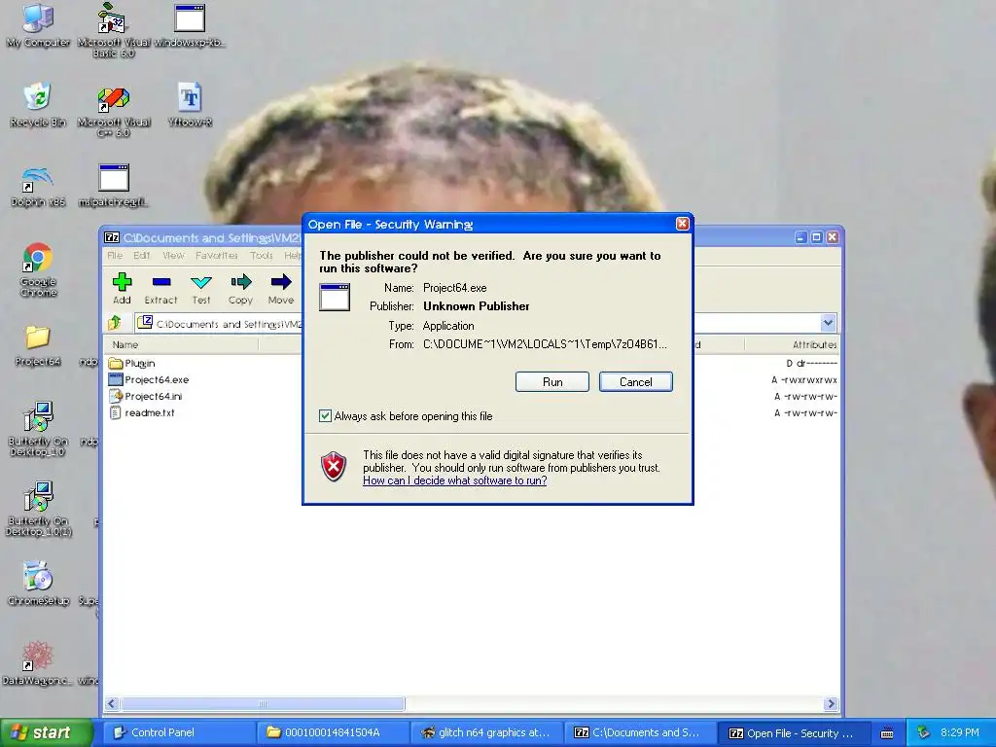Viewport: 996px width, 747px height.
Task: Switch to C:\Documents and S... 7-Zip taskbar button
Action: [640, 732]
